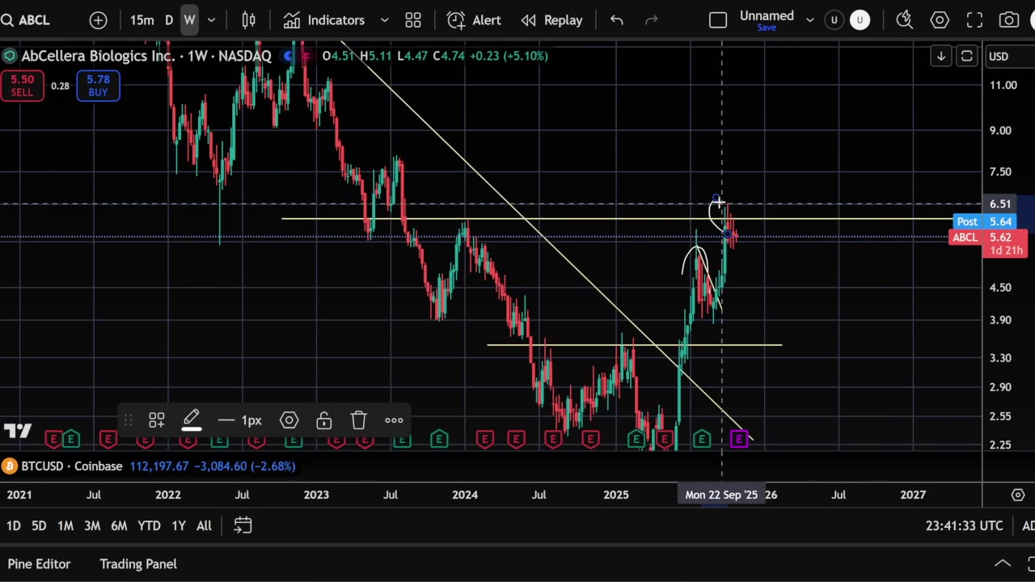
Task: Open the Indicators dialog
Action: [324, 20]
